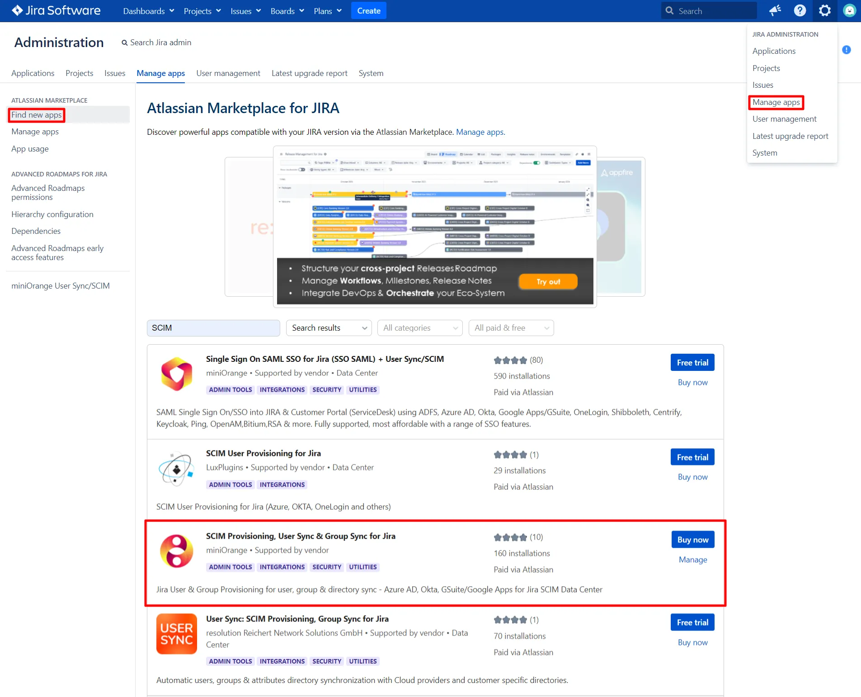
Task: Open SCIM User Provisioning for Jira title
Action: click(263, 454)
